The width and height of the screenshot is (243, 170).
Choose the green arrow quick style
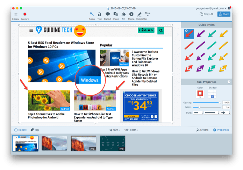pyautogui.click(x=212, y=34)
